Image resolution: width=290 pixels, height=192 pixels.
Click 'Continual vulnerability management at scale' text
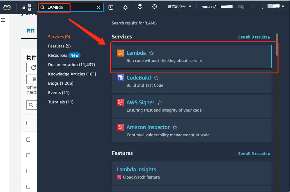point(168,135)
